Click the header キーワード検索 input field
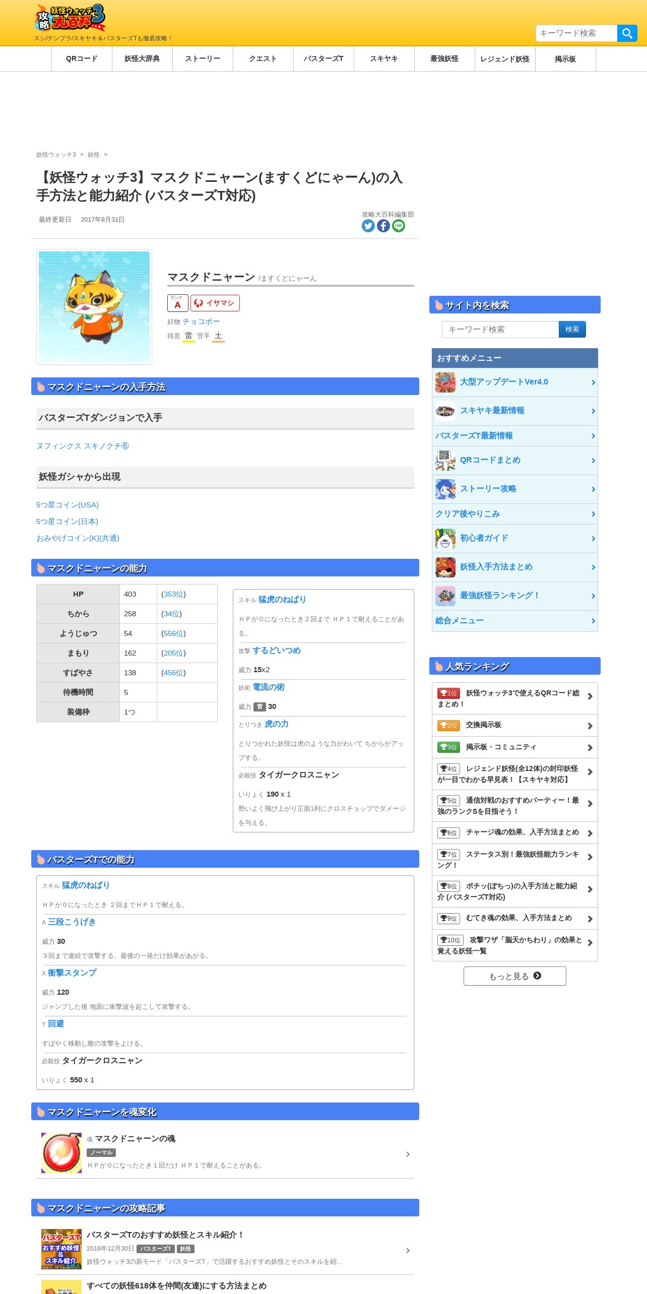The height and width of the screenshot is (1294, 647). (576, 33)
